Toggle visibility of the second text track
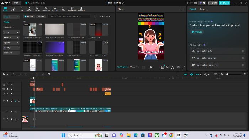 pos(11,89)
